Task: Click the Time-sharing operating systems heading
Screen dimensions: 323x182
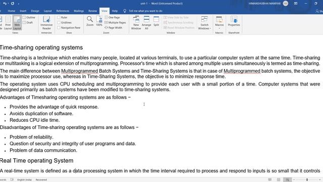Action: [41, 48]
